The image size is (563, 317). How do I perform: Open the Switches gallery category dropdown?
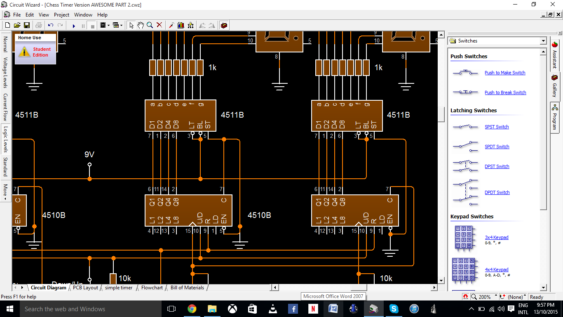[x=543, y=41]
